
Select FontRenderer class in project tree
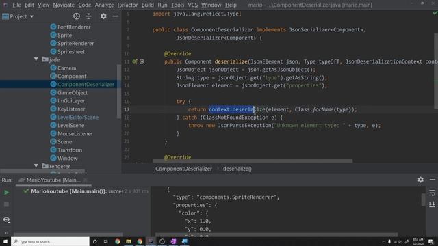click(70, 27)
